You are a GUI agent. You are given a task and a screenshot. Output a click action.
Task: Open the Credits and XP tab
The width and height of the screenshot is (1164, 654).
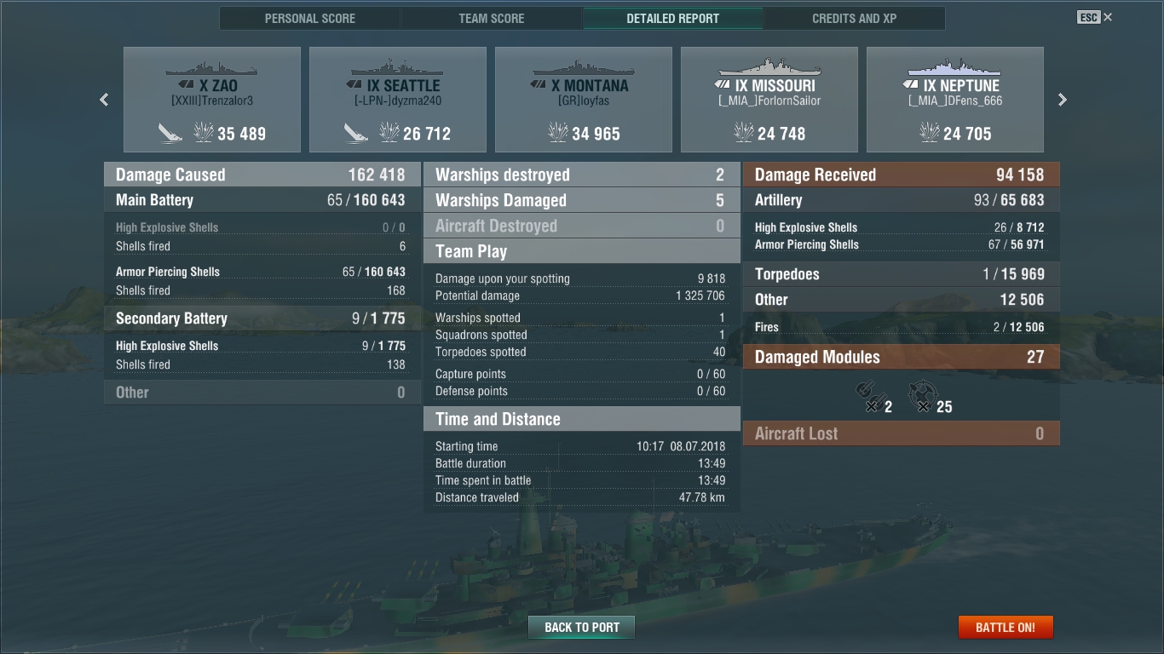pos(854,18)
